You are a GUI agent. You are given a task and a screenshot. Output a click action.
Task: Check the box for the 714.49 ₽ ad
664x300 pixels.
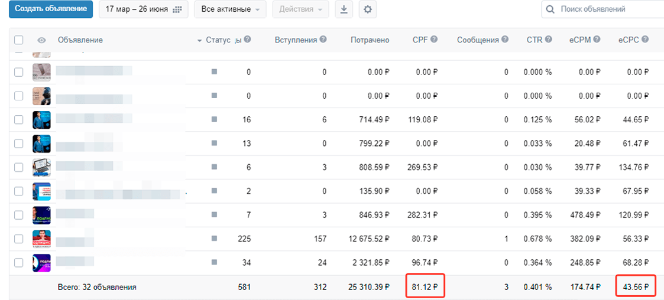(19, 120)
